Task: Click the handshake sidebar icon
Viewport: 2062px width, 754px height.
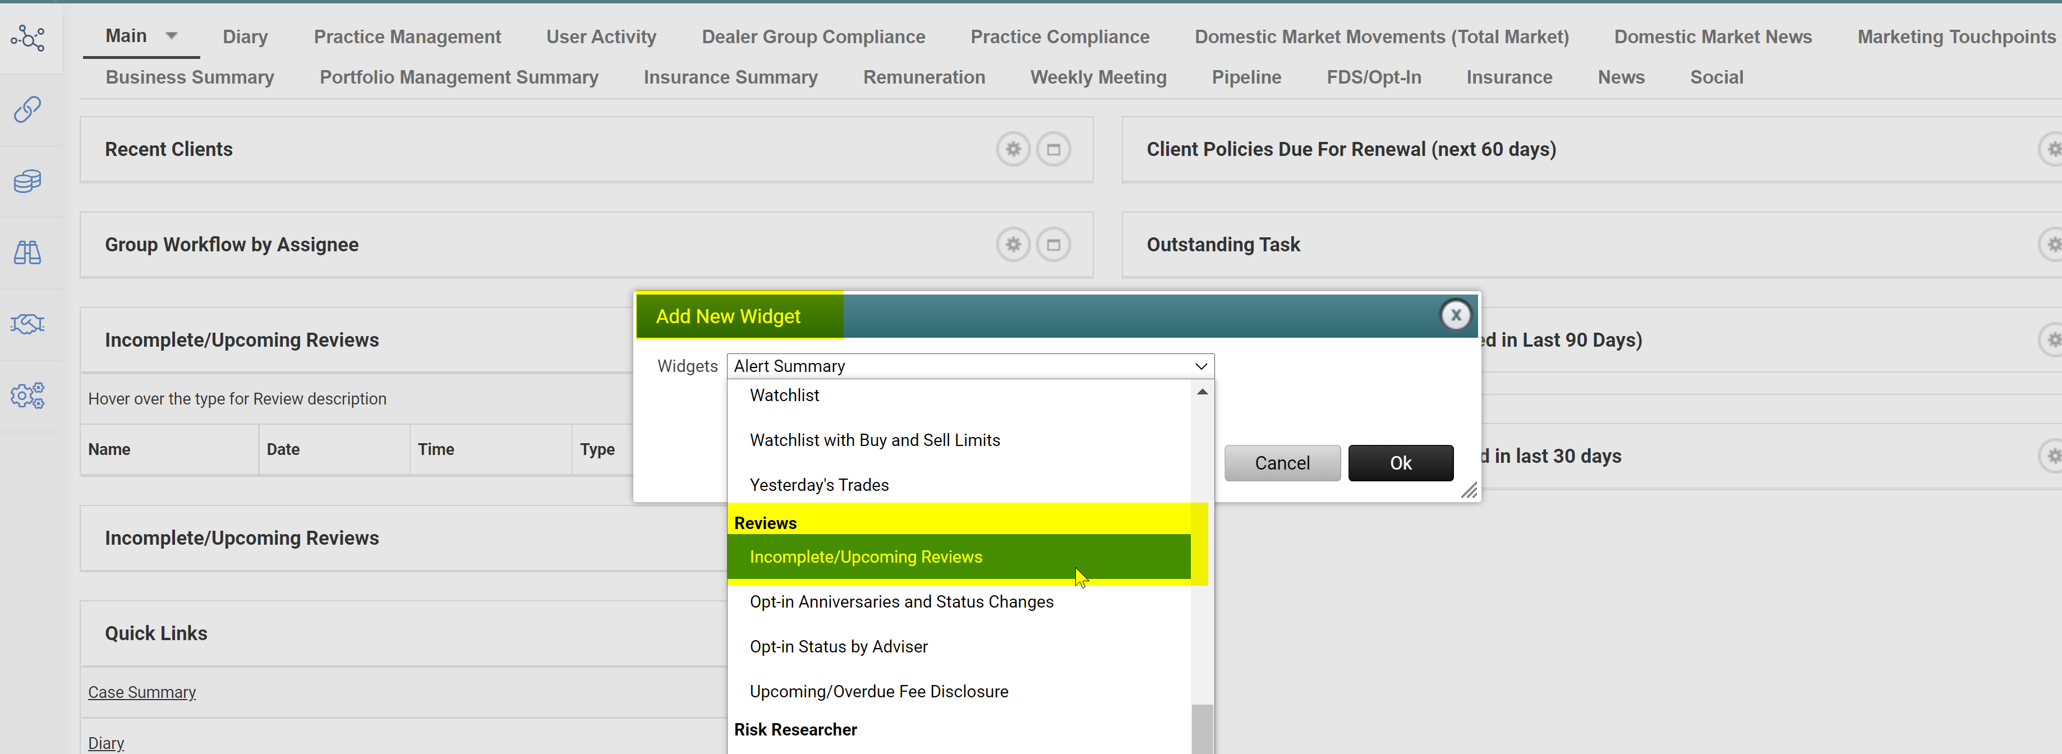Action: pos(28,324)
